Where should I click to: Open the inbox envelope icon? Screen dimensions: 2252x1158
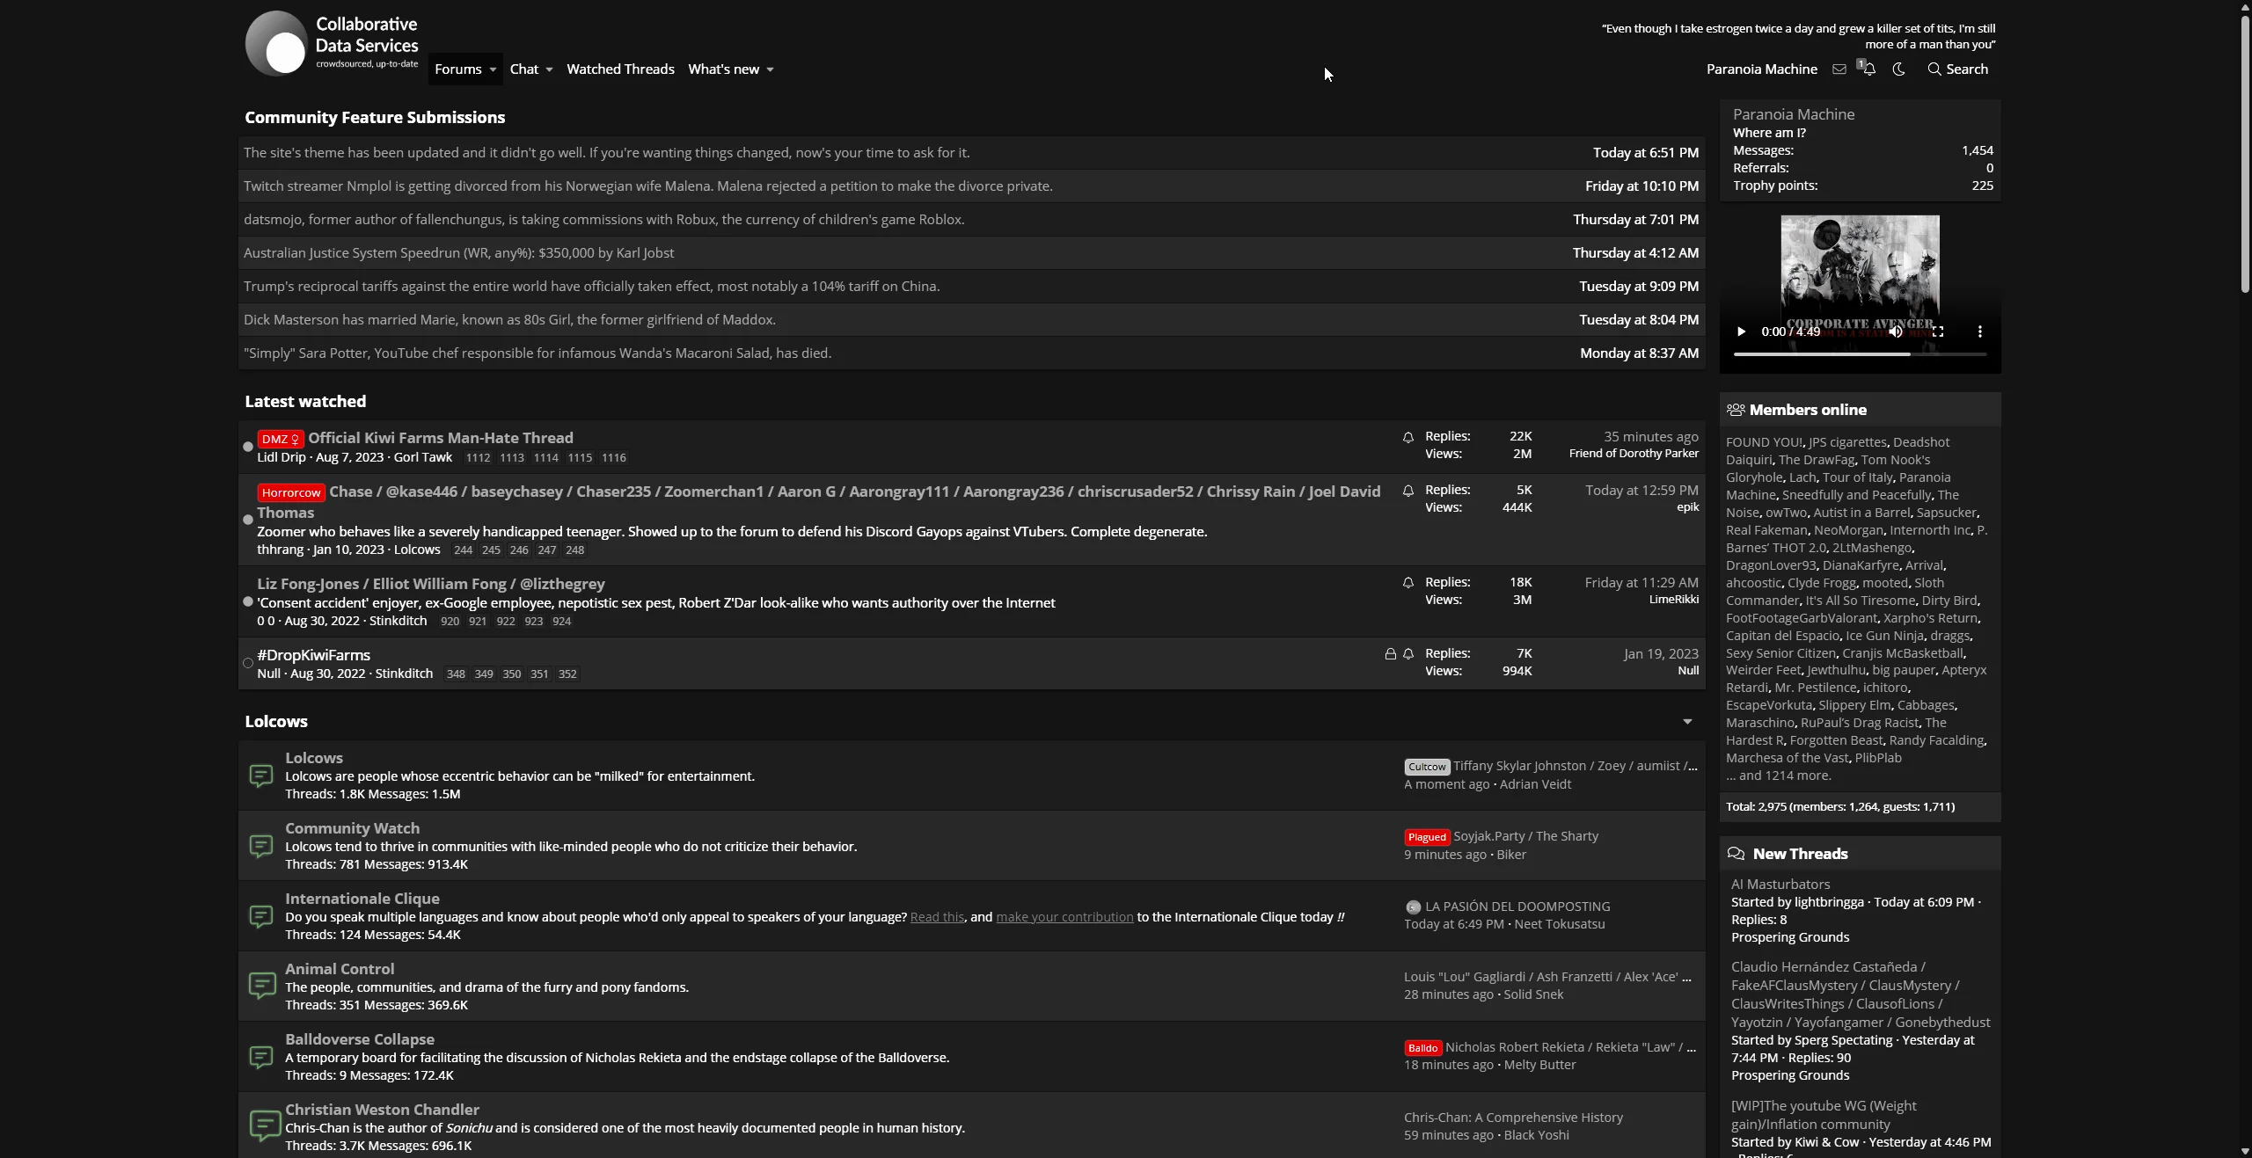(x=1839, y=69)
